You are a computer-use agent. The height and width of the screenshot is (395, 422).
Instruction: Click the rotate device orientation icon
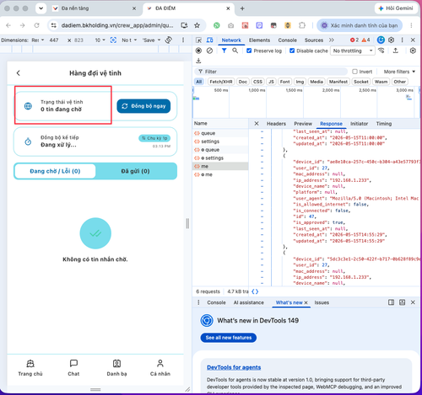coord(169,40)
